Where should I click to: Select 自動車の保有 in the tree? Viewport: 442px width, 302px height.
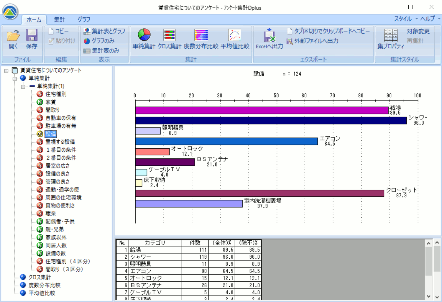click(60, 118)
